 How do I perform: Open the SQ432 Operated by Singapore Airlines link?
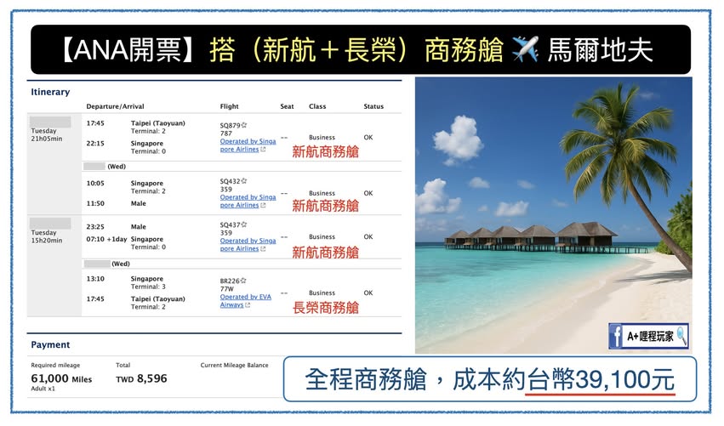point(247,201)
